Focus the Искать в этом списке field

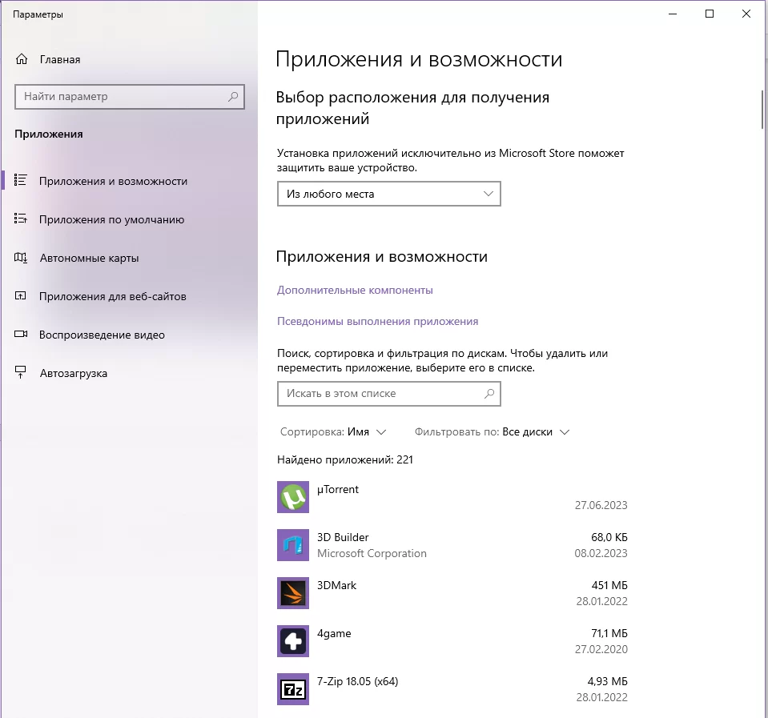[x=380, y=394]
